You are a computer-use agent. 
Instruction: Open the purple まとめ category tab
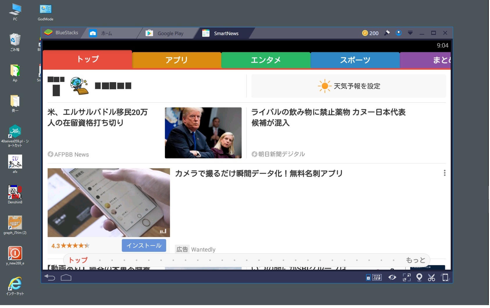(425, 60)
